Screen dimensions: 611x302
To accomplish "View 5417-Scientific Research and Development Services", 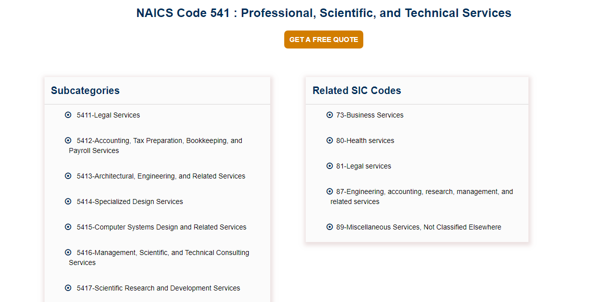I will [x=158, y=288].
